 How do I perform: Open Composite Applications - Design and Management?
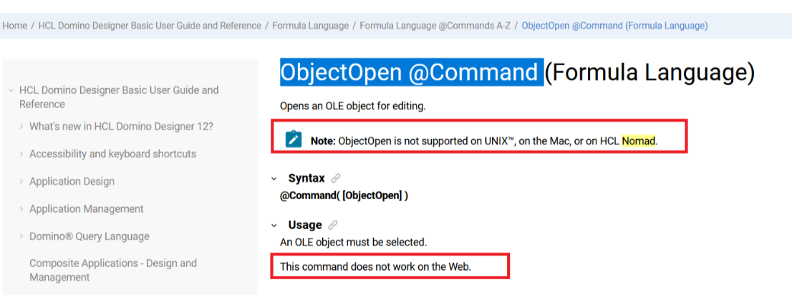click(x=113, y=270)
